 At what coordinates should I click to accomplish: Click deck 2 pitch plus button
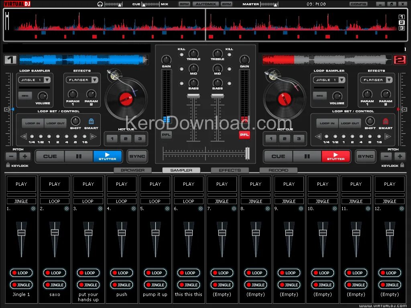point(400,156)
